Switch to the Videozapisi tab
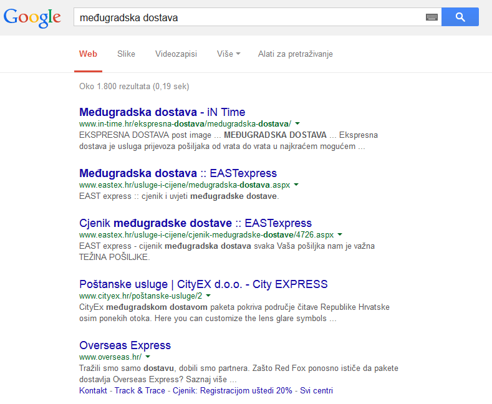 click(x=176, y=54)
